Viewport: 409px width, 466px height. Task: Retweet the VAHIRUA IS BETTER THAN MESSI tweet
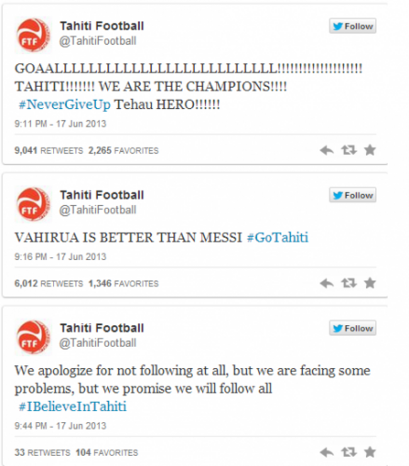349,283
